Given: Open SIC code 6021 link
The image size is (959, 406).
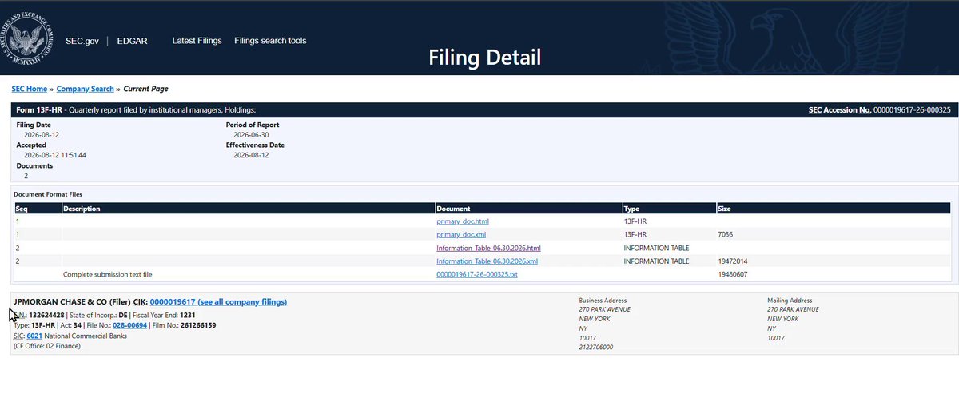Looking at the screenshot, I should pyautogui.click(x=34, y=336).
